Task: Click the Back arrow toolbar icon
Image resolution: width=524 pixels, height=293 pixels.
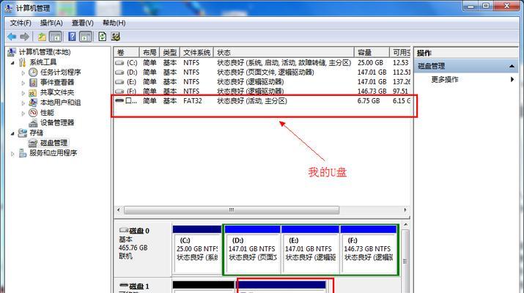Action: tap(12, 37)
